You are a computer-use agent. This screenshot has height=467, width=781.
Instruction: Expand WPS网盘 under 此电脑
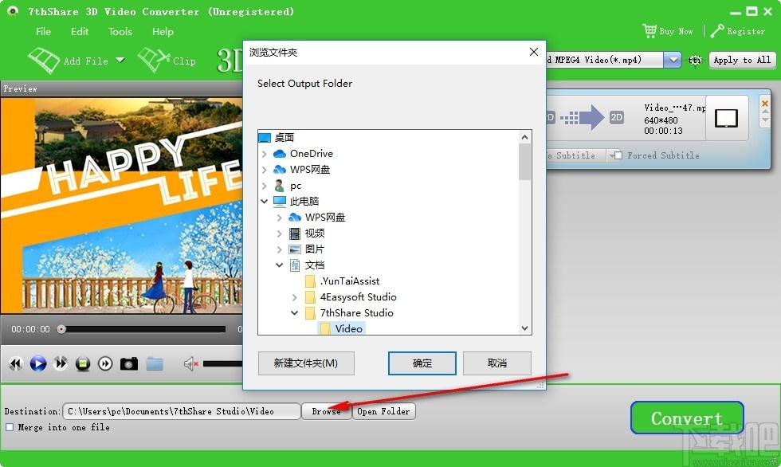pos(280,218)
